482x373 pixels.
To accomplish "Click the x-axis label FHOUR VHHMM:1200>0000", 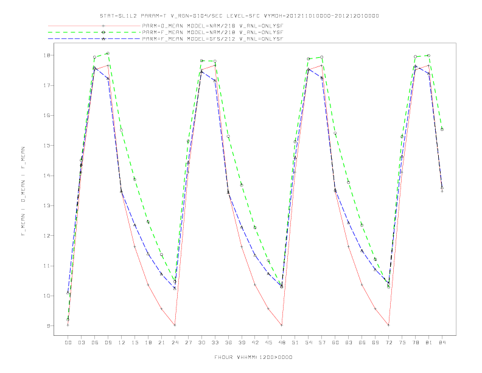I will [253, 357].
